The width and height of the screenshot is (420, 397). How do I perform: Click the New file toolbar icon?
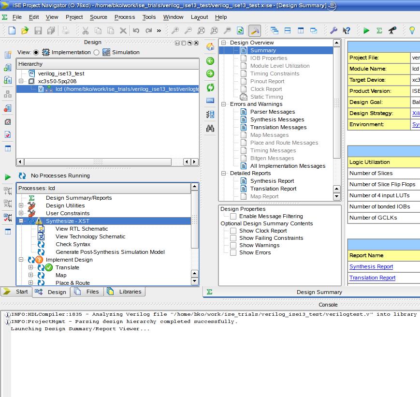(12, 30)
